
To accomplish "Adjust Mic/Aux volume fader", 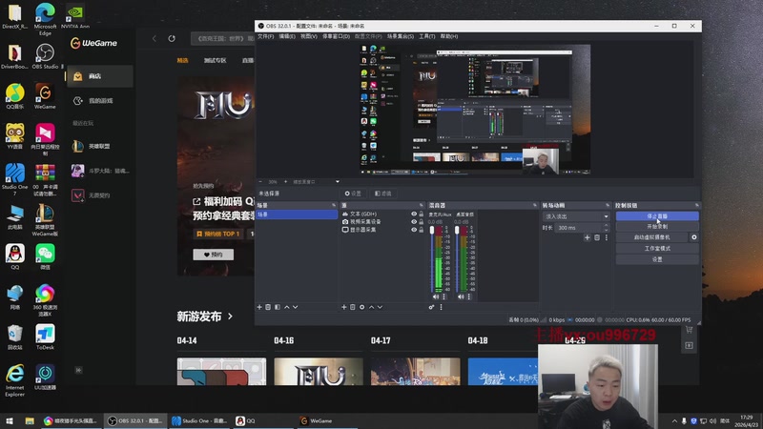I will point(432,230).
